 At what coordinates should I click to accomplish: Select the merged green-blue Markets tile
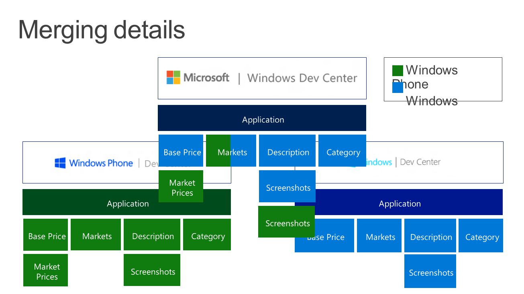pyautogui.click(x=231, y=151)
